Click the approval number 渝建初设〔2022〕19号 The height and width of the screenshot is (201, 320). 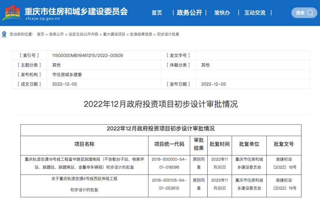pyautogui.click(x=285, y=184)
